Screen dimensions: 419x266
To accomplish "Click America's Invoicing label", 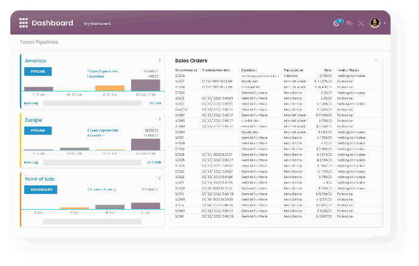I will (x=31, y=104).
